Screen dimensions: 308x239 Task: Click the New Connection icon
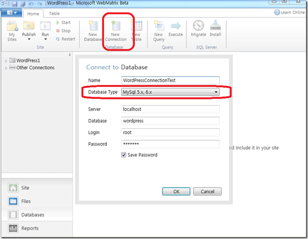[116, 26]
